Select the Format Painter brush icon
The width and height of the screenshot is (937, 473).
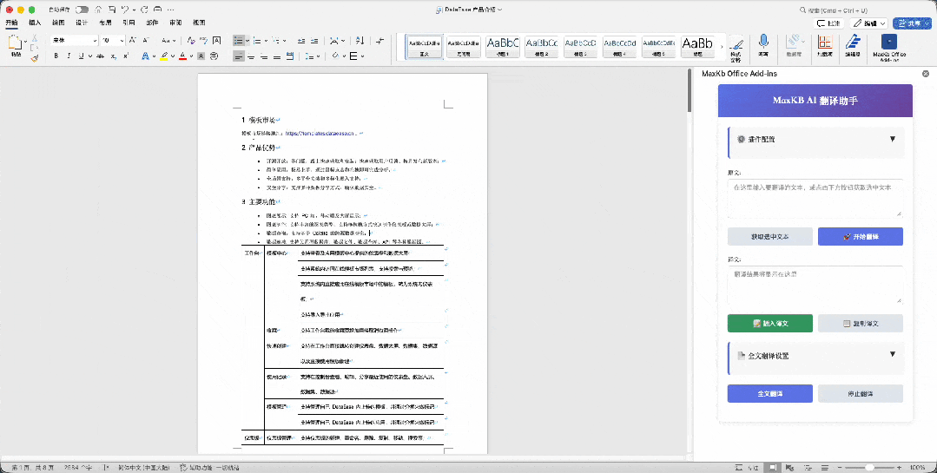[34, 58]
